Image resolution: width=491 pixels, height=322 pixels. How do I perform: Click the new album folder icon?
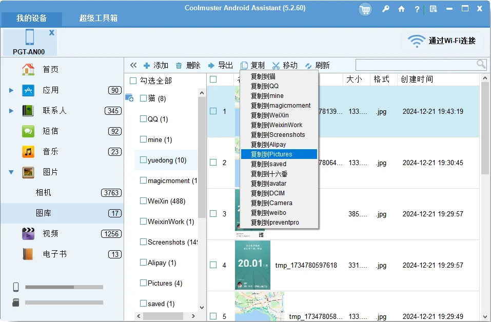coord(129,97)
